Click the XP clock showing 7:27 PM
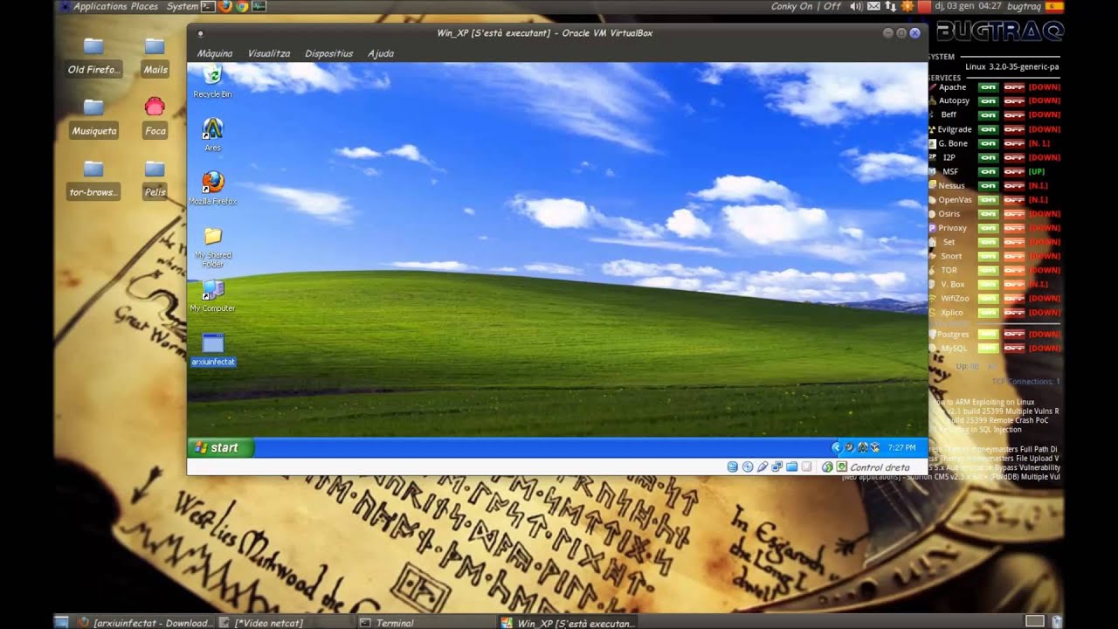This screenshot has width=1118, height=629. tap(901, 447)
